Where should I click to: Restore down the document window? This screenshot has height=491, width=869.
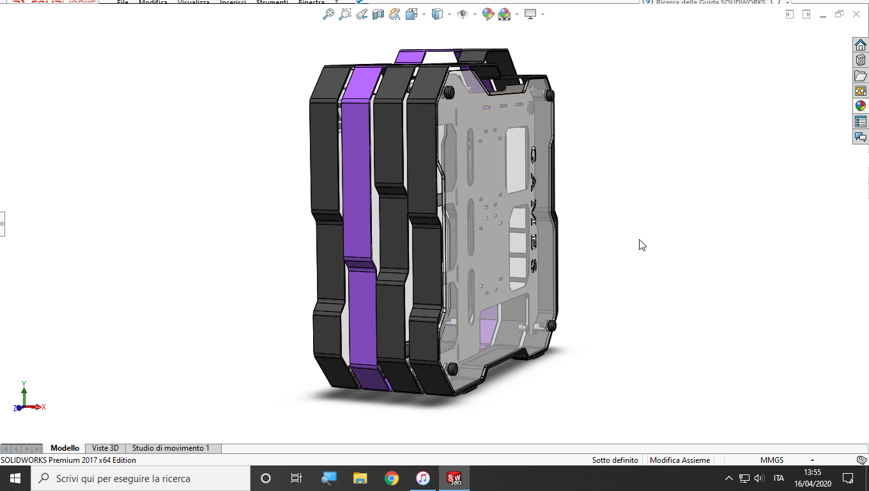[840, 14]
